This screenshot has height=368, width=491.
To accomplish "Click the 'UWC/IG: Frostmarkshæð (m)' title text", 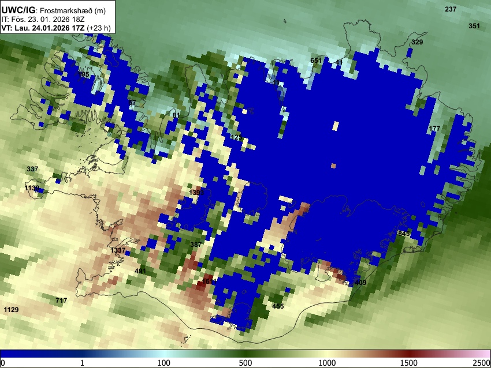I will coord(54,10).
